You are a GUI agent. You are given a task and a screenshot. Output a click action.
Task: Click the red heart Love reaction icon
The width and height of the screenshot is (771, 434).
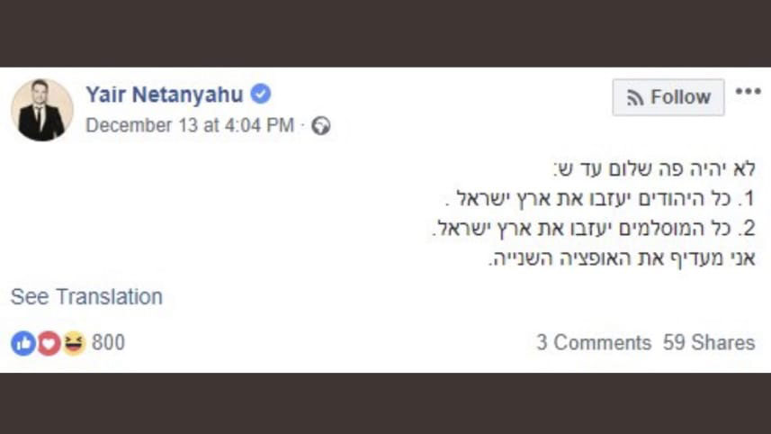pos(48,343)
